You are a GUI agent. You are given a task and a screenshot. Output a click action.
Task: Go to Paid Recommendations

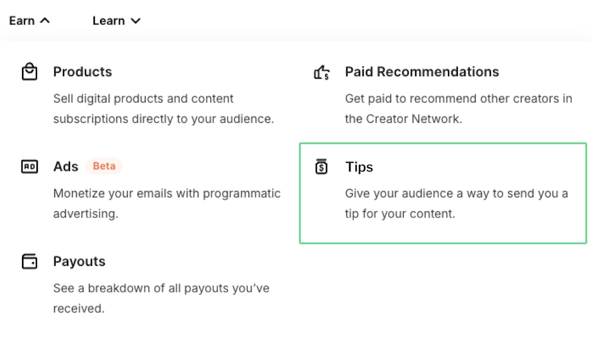pyautogui.click(x=421, y=72)
